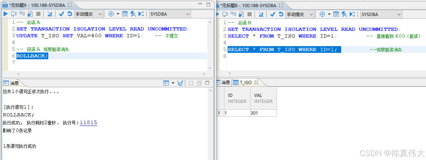The width and height of the screenshot is (426, 160).
Task: Click the highlighted ROLLBACK; line in editor
Action: (x=32, y=56)
